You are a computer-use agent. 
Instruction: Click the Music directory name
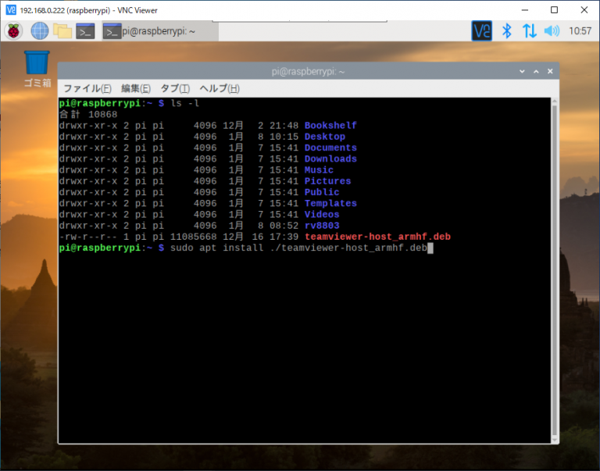pyautogui.click(x=319, y=169)
